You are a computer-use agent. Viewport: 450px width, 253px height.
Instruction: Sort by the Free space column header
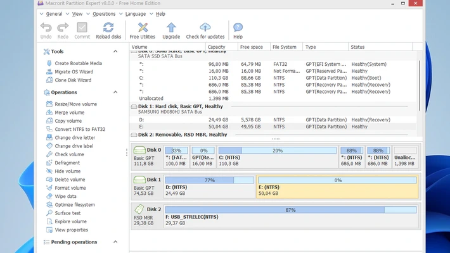[254, 47]
